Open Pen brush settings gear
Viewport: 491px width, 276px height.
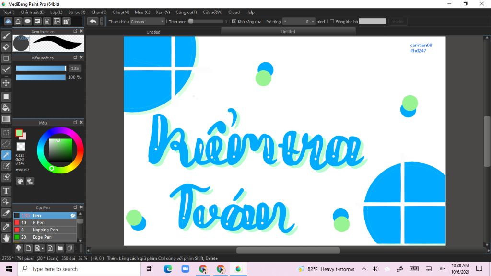coord(73,215)
